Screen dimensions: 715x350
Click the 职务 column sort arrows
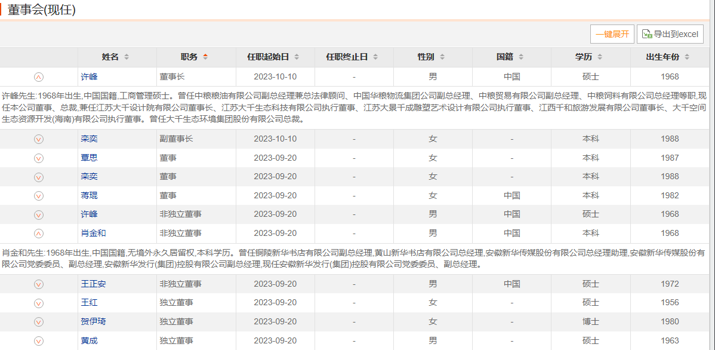(x=205, y=57)
